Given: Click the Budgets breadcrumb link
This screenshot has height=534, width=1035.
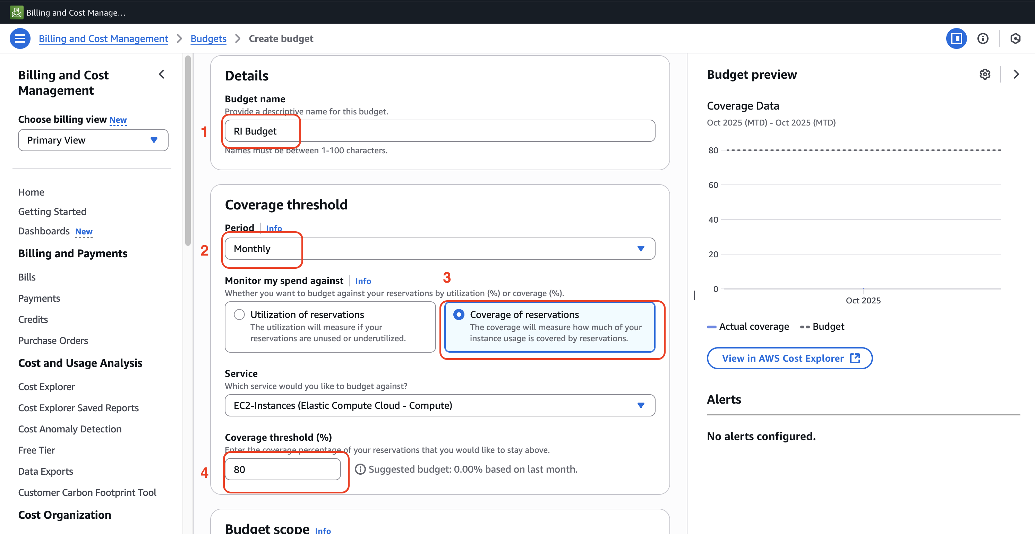Looking at the screenshot, I should (x=208, y=38).
